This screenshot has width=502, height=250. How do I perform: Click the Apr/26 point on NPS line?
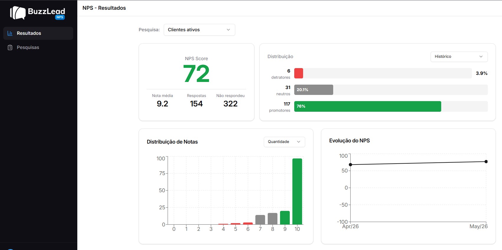tap(351, 165)
